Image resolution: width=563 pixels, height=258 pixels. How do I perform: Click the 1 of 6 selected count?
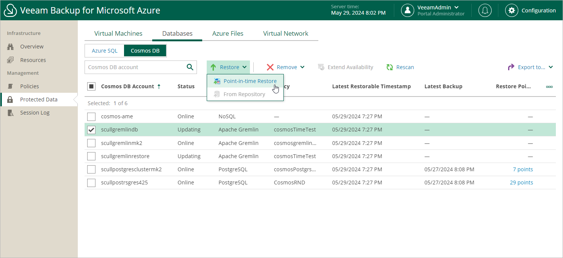point(121,103)
